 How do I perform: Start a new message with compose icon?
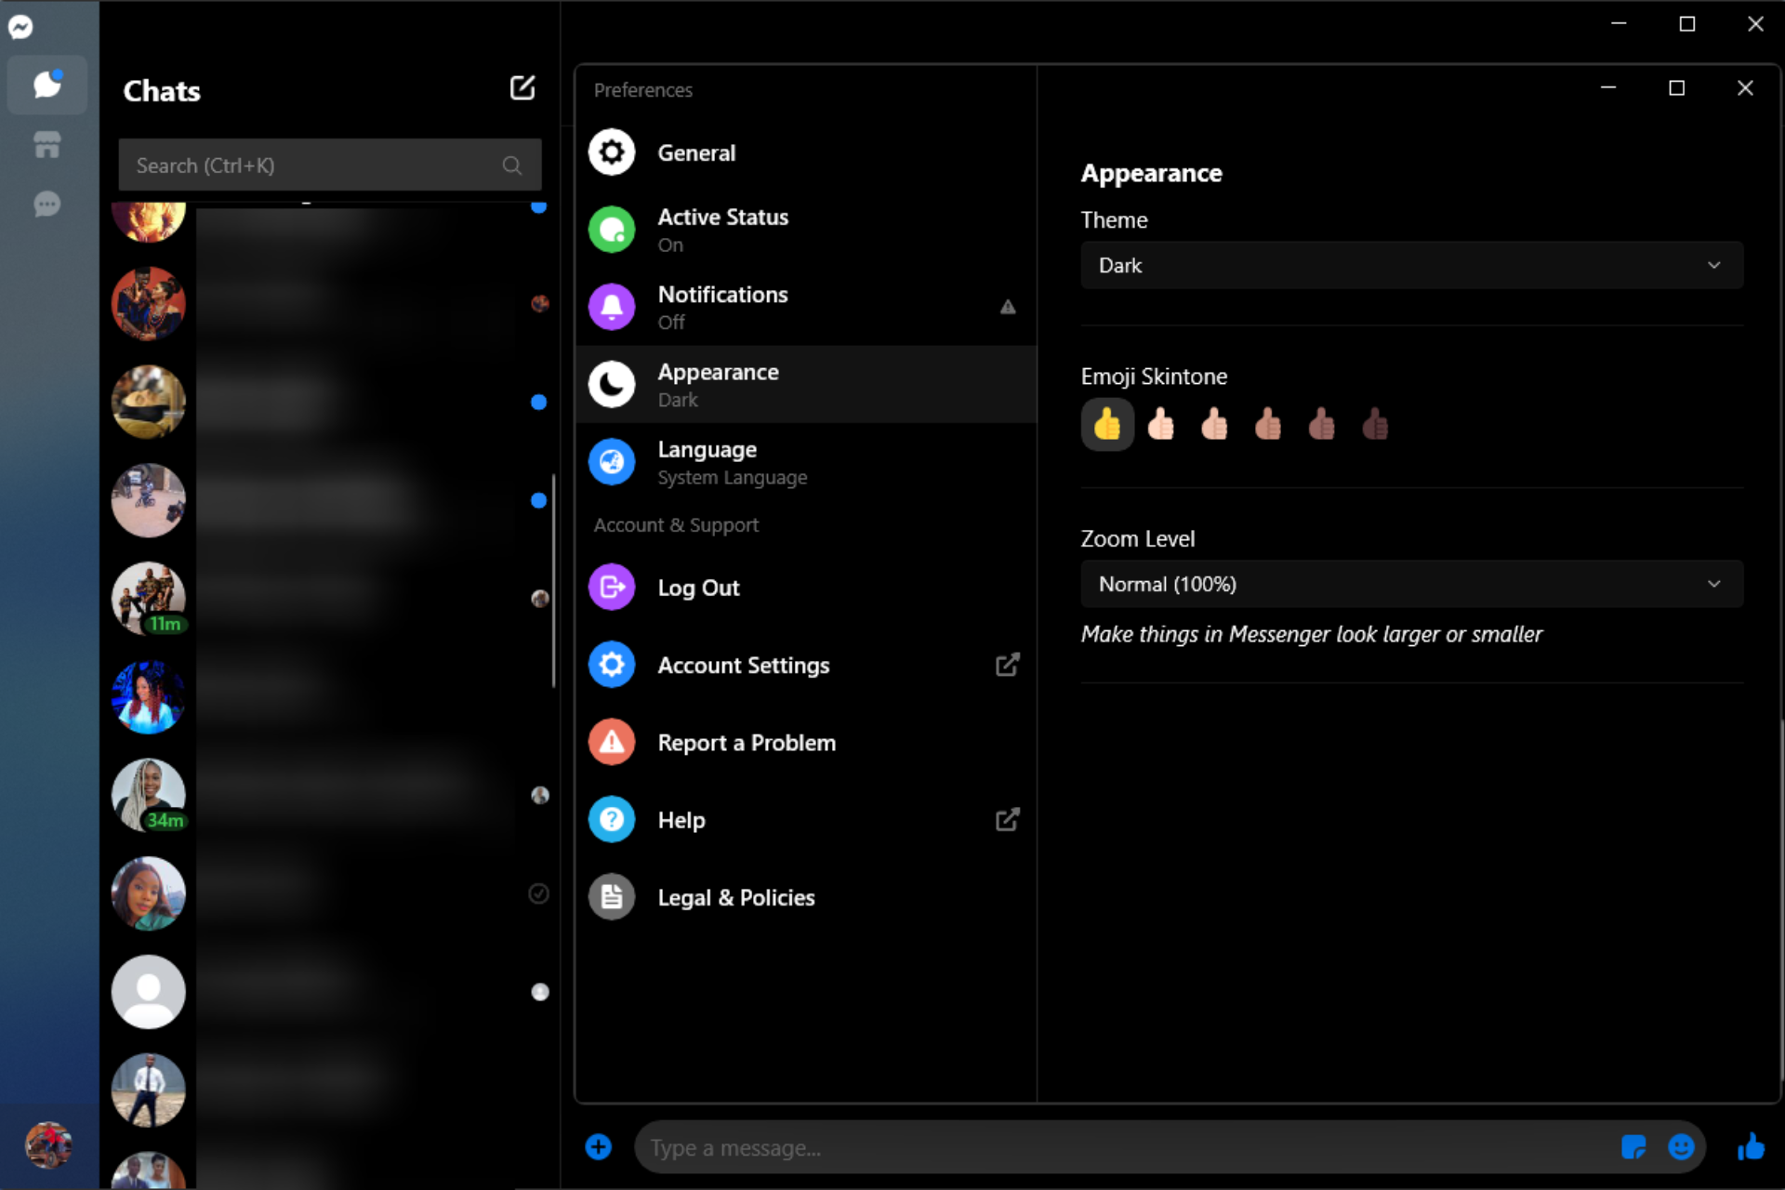coord(522,88)
